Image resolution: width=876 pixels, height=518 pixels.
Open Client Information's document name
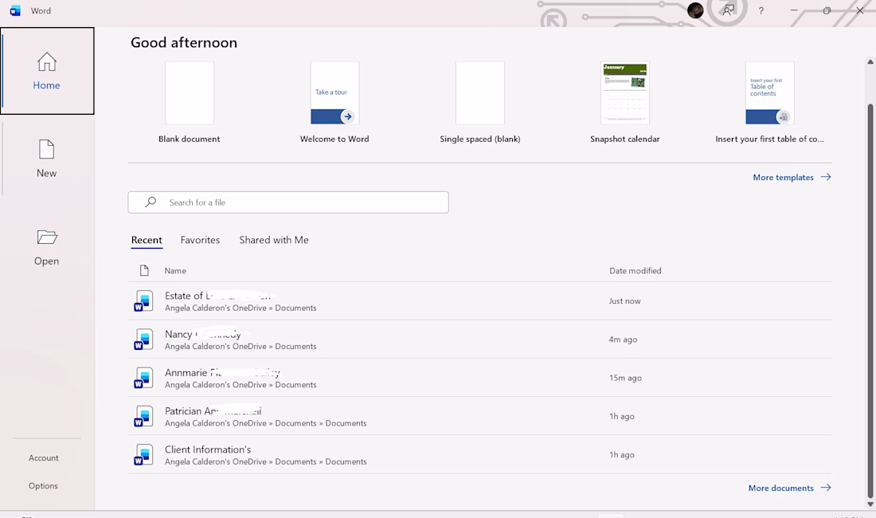208,449
